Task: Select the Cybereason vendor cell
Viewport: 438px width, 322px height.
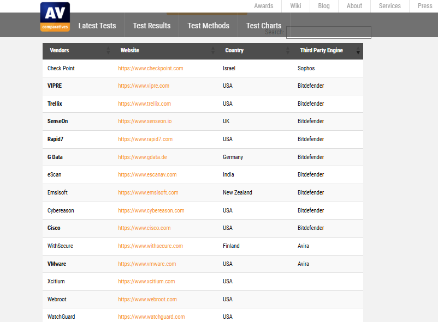Action: pyautogui.click(x=61, y=210)
